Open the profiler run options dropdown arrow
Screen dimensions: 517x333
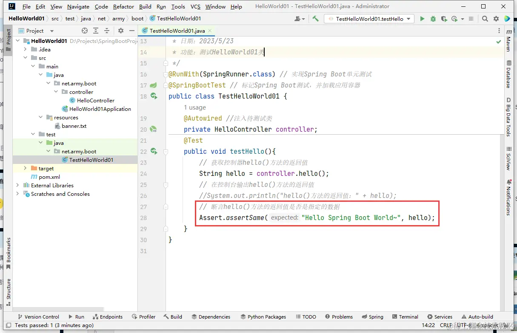pos(462,19)
